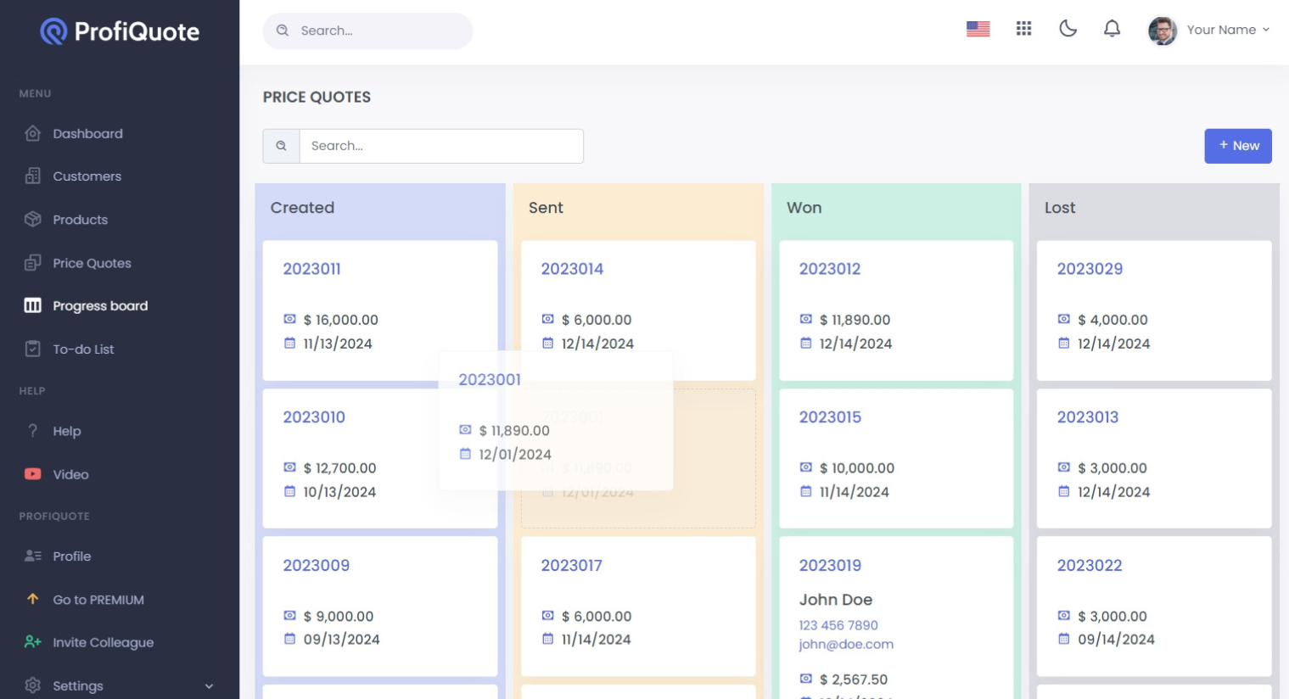Open quote 2023014
Screen dimensions: 1289x699
[572, 269]
